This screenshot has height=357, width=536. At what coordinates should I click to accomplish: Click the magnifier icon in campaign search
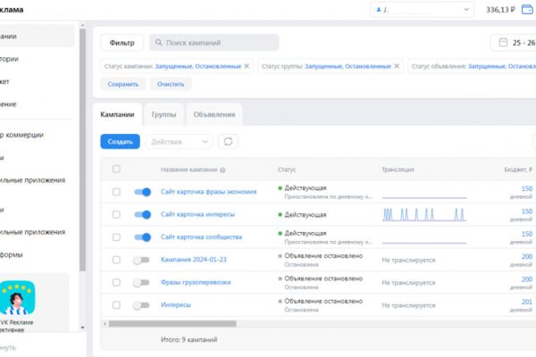[x=159, y=42]
